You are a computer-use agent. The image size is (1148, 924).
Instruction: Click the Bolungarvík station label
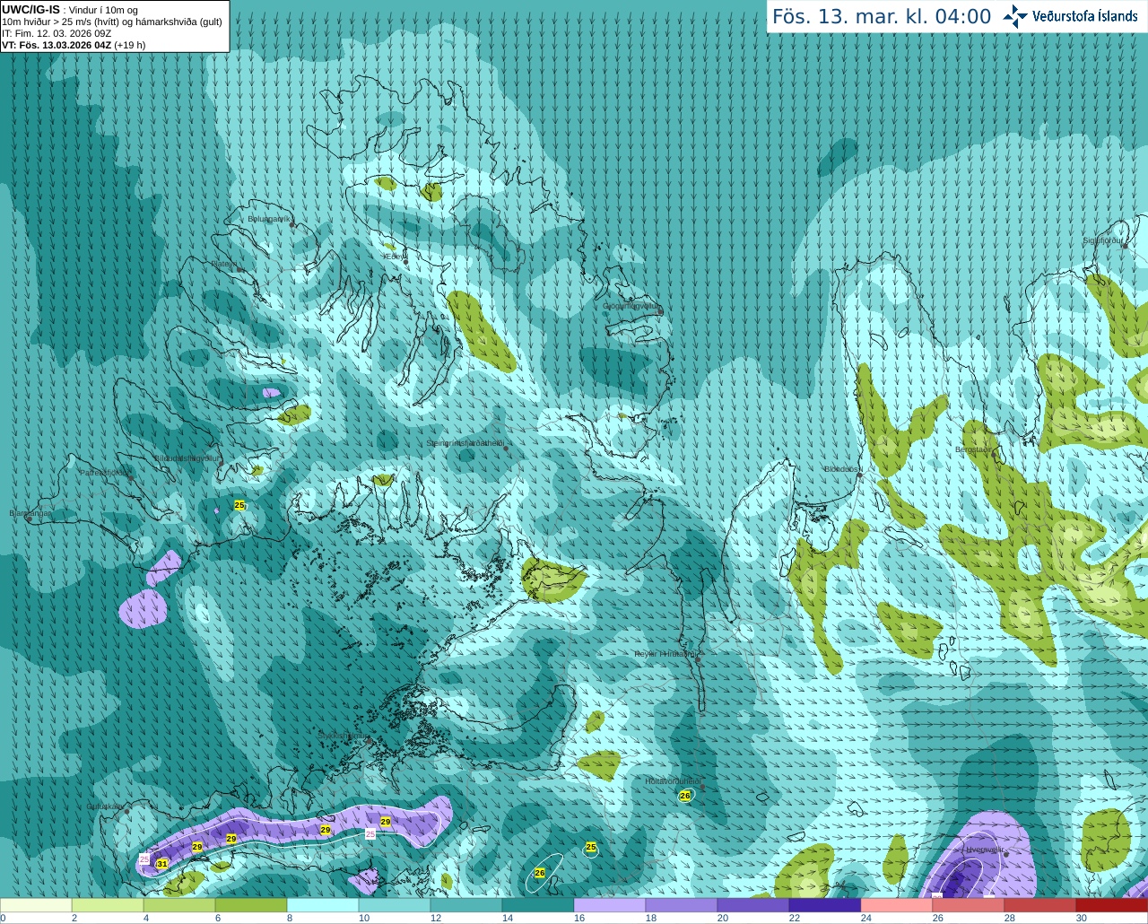(270, 219)
